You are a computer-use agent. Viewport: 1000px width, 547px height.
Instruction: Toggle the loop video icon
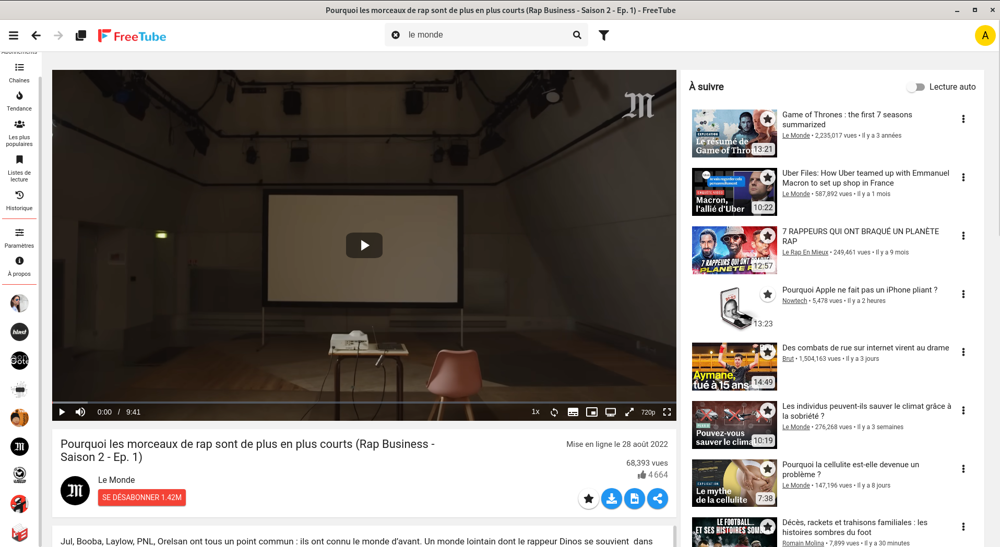554,412
